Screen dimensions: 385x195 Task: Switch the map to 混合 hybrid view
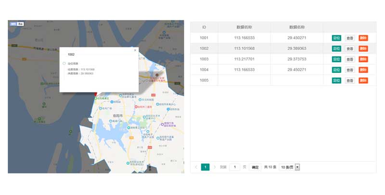click(x=20, y=23)
